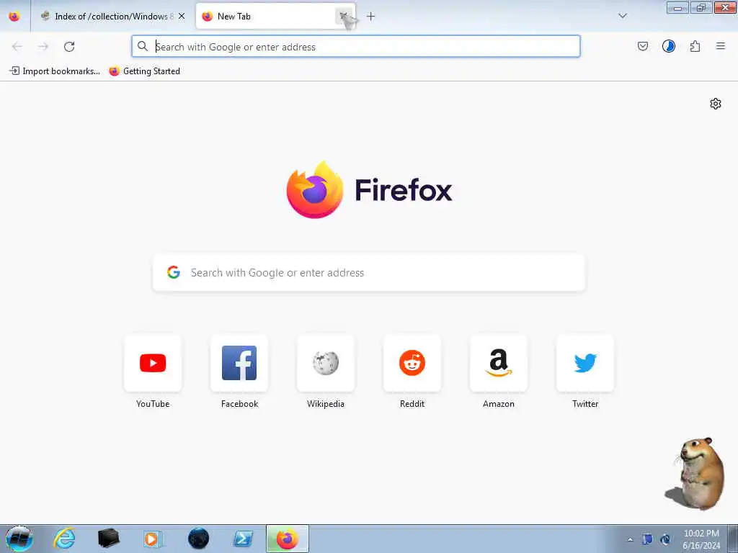Screen dimensions: 738x553
Task: Click the tray icon next to clock
Action: pos(665,539)
